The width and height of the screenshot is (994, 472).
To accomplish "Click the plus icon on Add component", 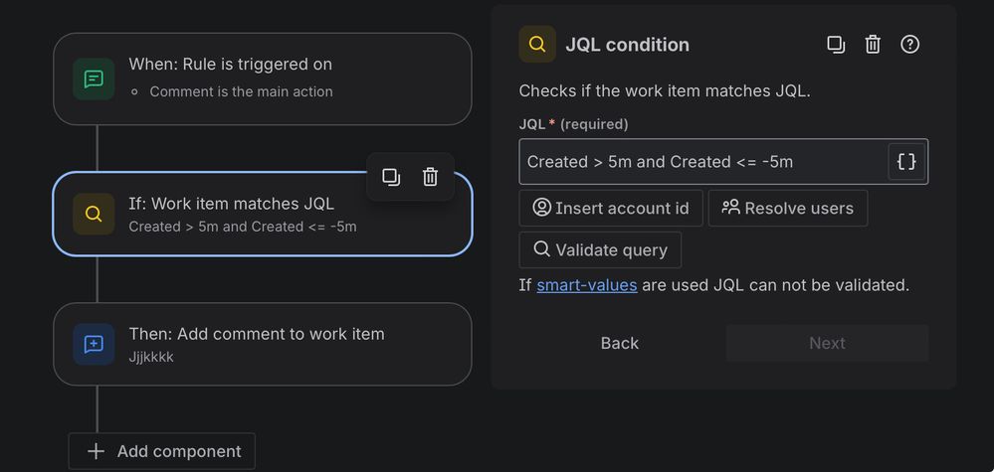I will click(x=96, y=451).
